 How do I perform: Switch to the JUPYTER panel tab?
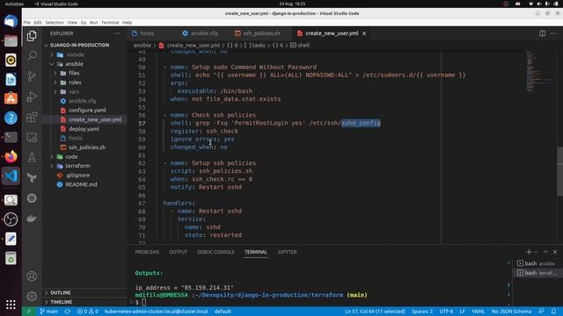pyautogui.click(x=287, y=252)
